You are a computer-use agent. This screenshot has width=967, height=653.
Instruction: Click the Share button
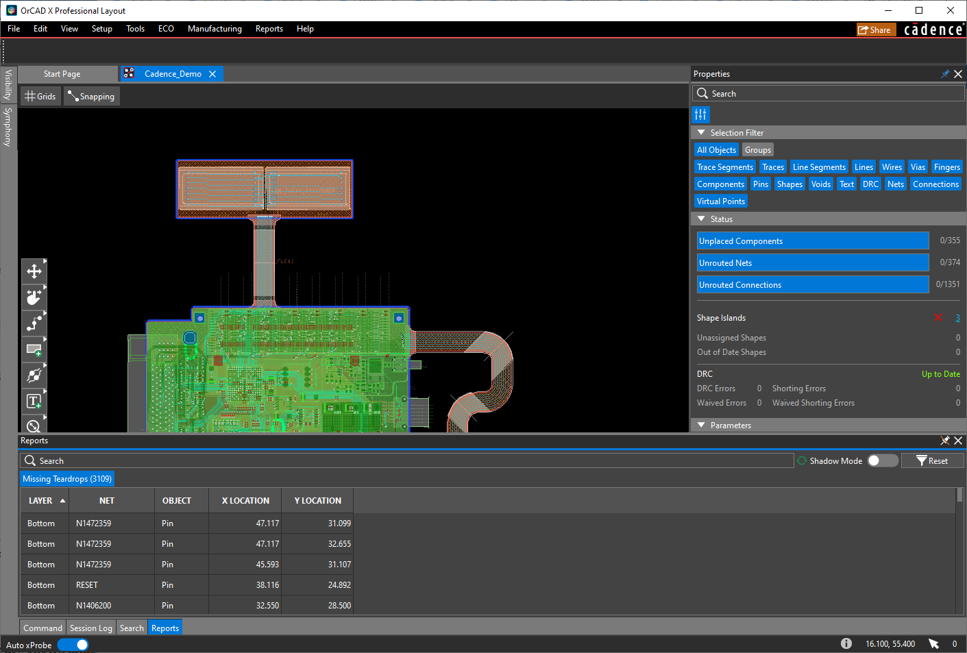click(x=876, y=29)
